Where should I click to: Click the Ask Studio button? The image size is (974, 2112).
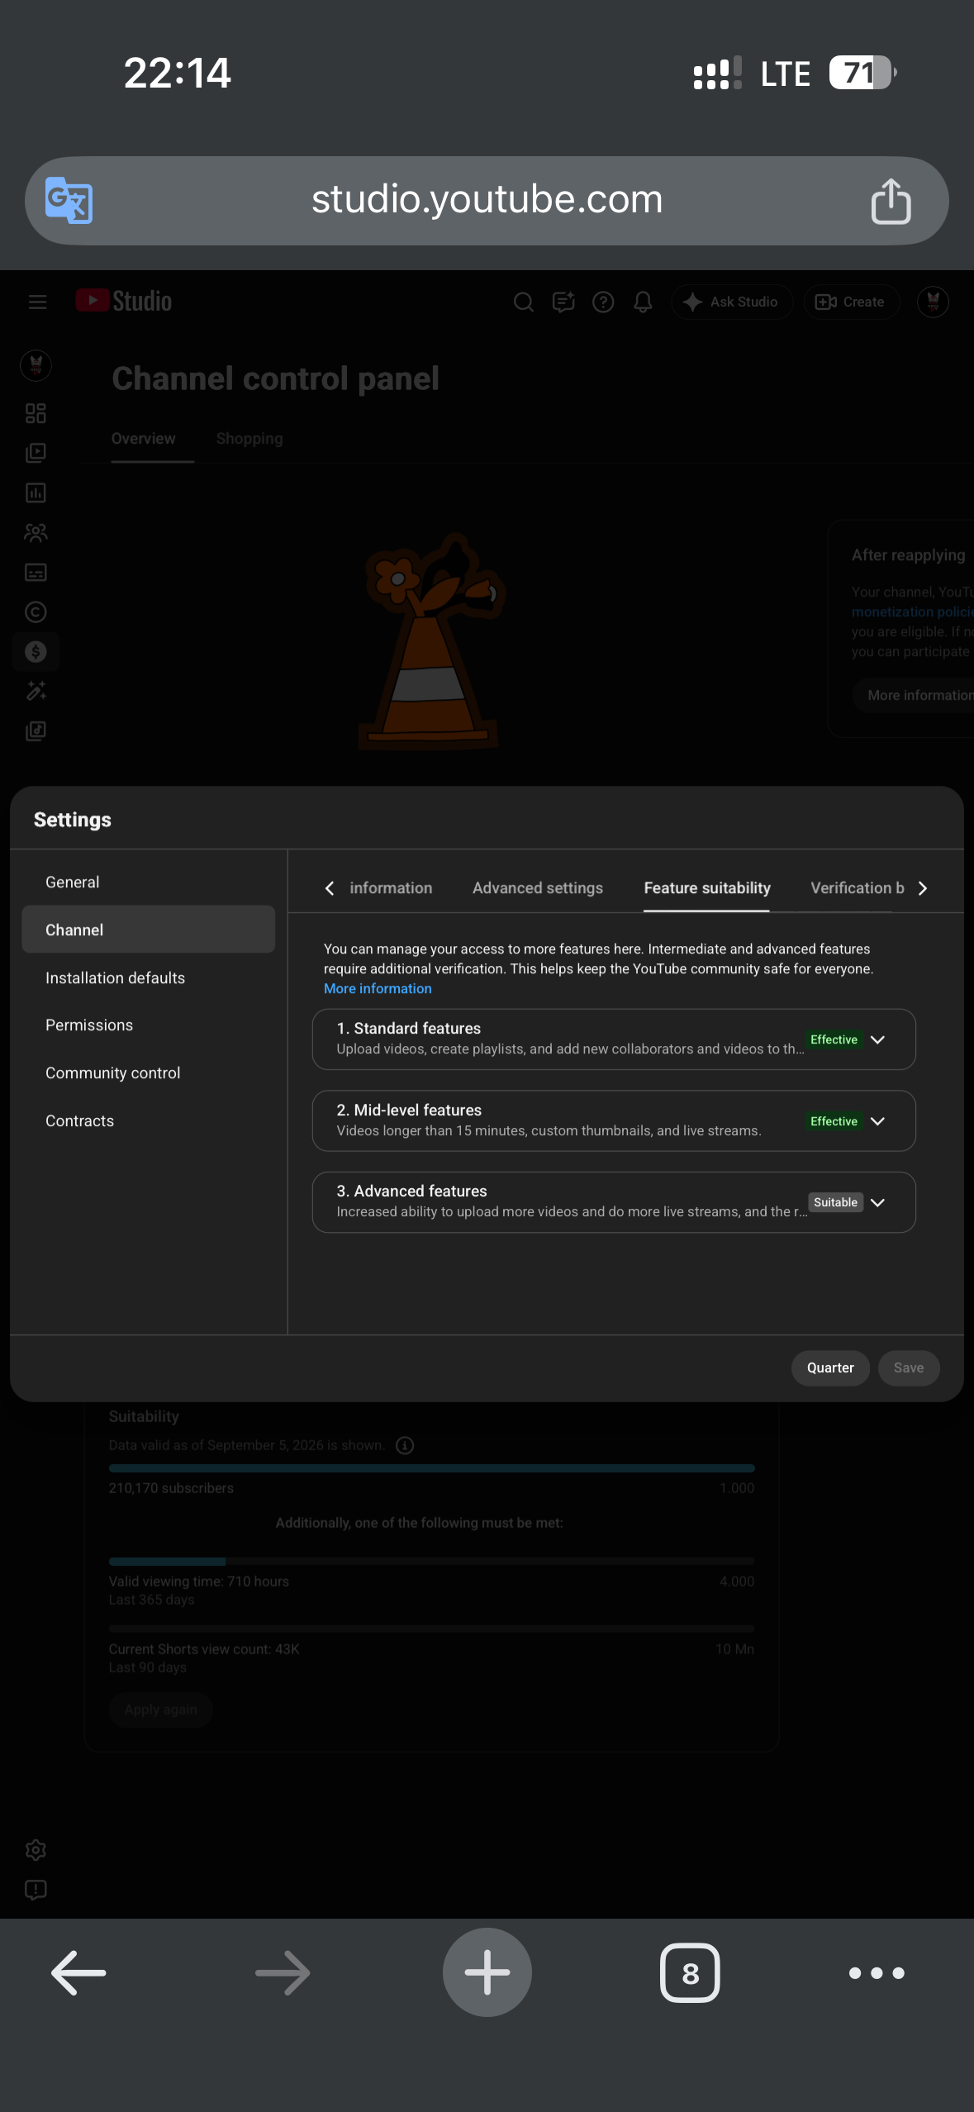(732, 302)
